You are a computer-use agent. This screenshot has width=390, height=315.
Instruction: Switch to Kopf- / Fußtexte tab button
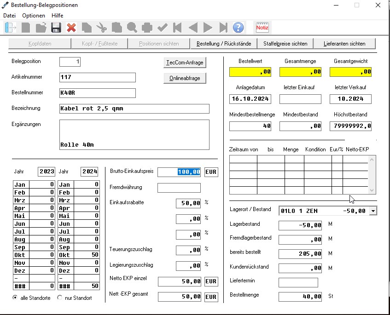pos(99,44)
